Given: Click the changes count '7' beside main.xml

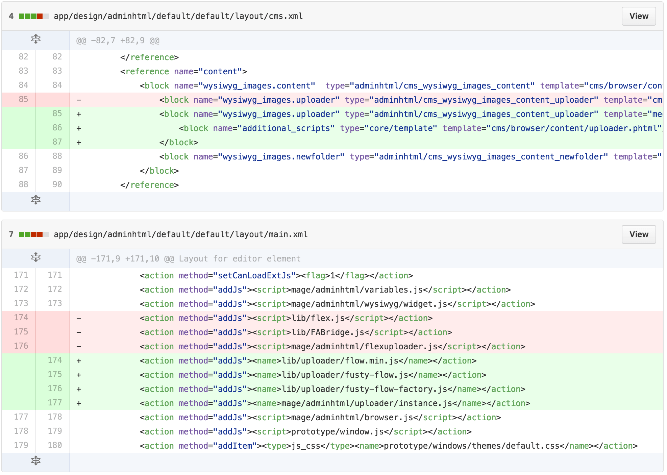Looking at the screenshot, I should pos(10,234).
